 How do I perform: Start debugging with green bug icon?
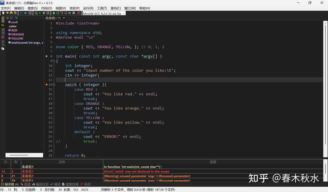coord(54,13)
